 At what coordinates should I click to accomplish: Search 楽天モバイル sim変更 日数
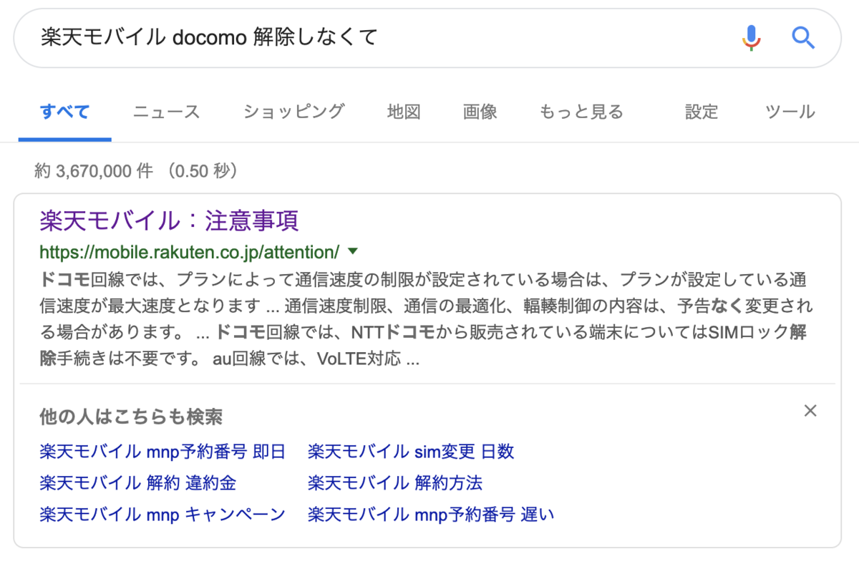(411, 452)
